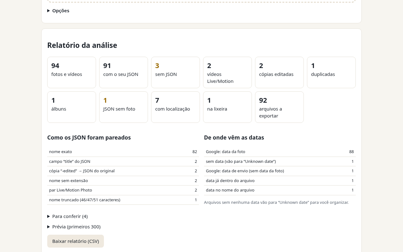
Task: Click the na lixeira card
Action: (x=227, y=107)
